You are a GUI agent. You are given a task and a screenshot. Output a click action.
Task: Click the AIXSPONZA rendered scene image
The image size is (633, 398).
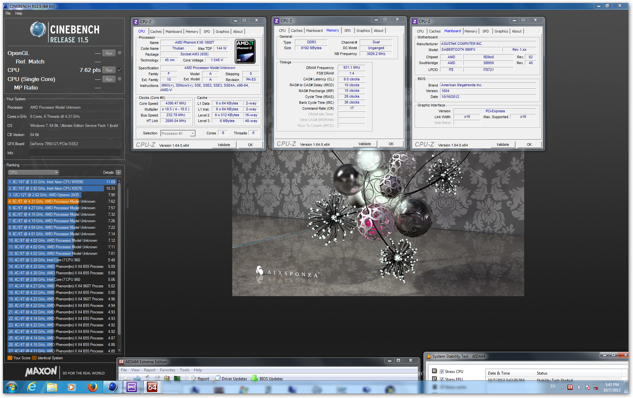(x=378, y=223)
